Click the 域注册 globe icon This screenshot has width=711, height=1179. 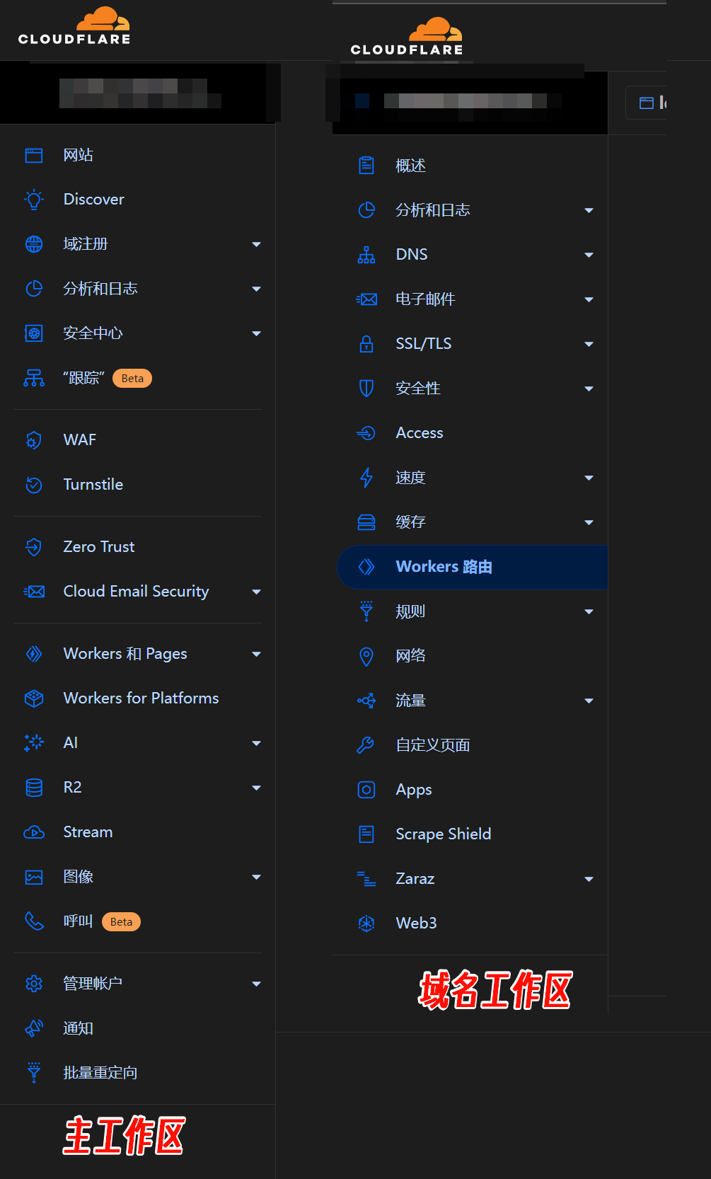pos(34,244)
